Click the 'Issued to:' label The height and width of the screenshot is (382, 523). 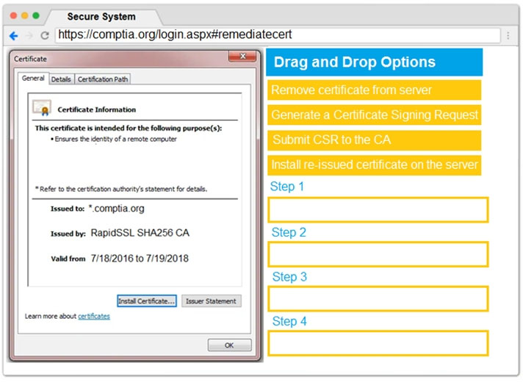coord(68,209)
